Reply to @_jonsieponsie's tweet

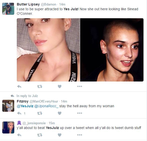[19, 135]
